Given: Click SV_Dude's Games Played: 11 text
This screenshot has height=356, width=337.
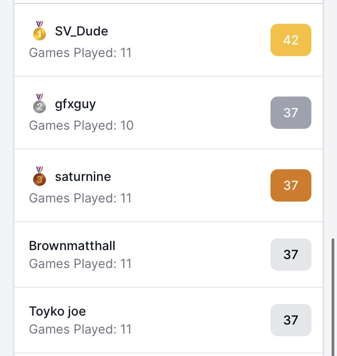Looking at the screenshot, I should point(80,53).
